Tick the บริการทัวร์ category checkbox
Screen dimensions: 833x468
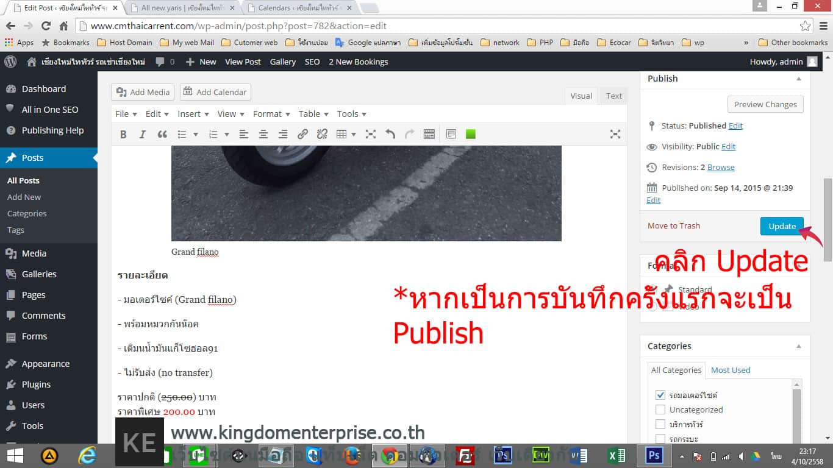click(x=660, y=424)
